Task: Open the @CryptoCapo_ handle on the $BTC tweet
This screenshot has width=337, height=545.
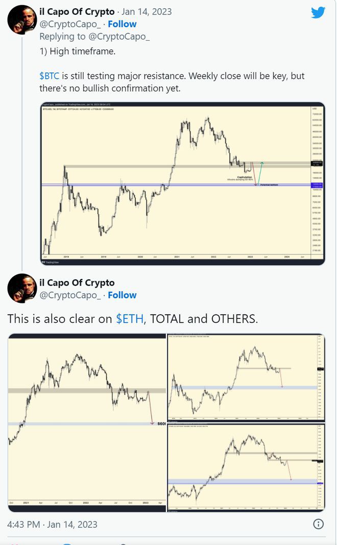Action: tap(69, 24)
